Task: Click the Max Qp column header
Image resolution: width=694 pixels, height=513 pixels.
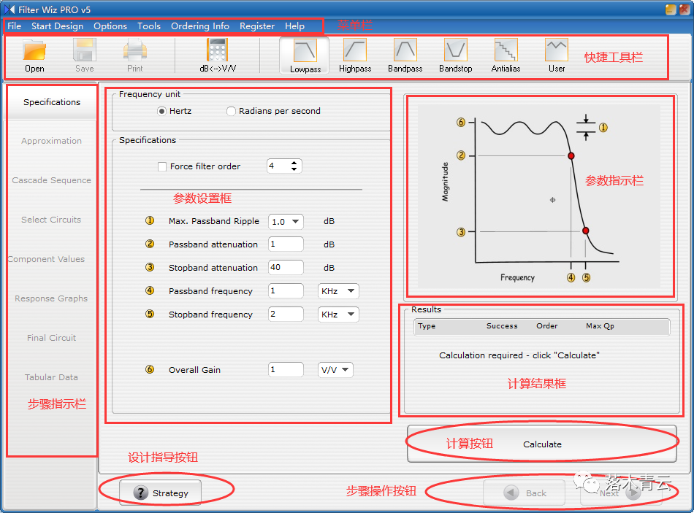Action: pos(600,326)
